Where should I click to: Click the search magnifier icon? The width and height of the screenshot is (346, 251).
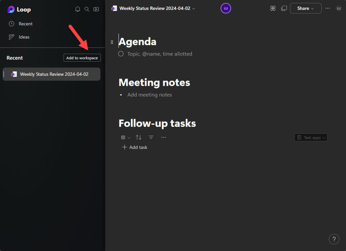87,9
